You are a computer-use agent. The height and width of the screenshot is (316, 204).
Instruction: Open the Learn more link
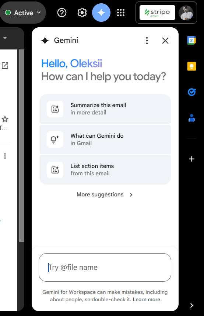(x=147, y=299)
